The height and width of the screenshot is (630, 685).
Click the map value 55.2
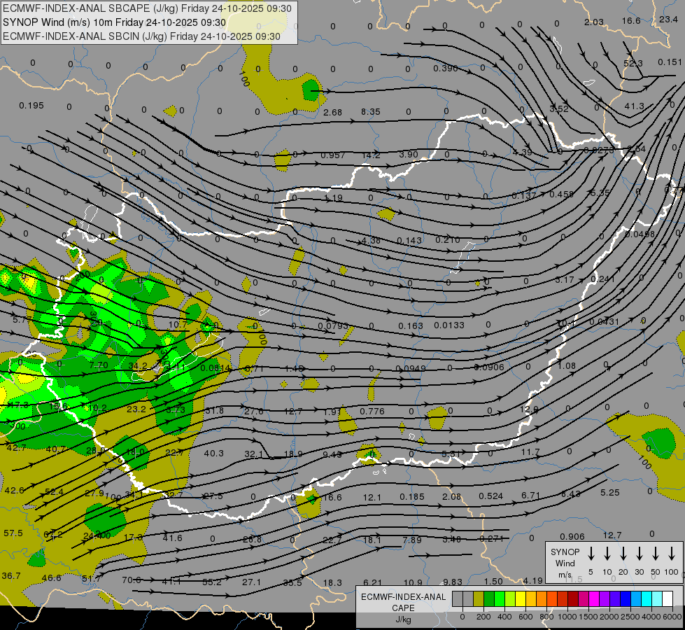pyautogui.click(x=212, y=582)
